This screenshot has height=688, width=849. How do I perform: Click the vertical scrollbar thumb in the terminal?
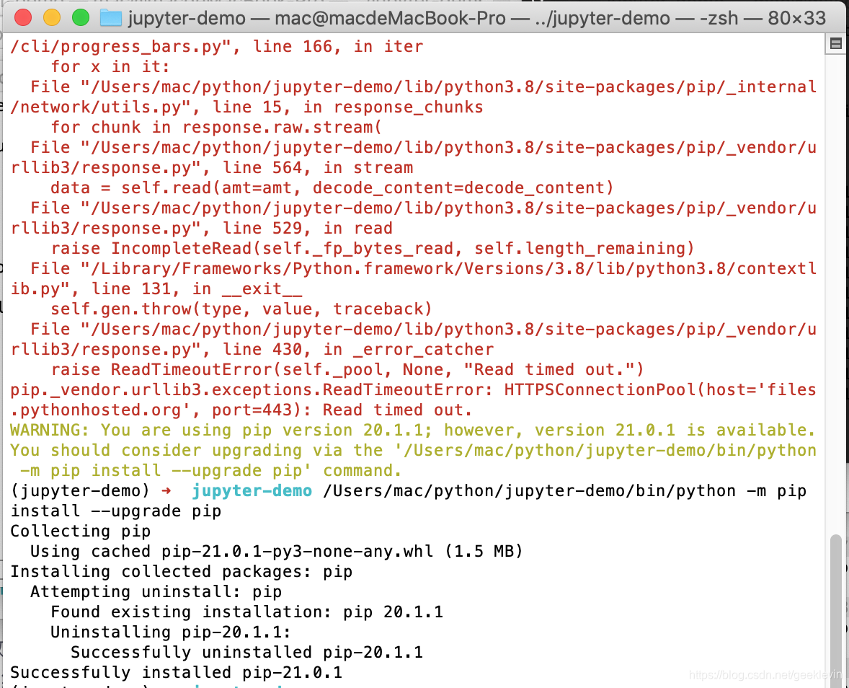point(836,609)
